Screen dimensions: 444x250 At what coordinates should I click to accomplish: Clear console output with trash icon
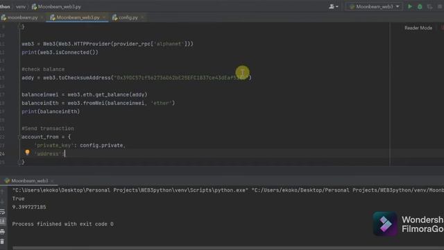(x=2, y=242)
